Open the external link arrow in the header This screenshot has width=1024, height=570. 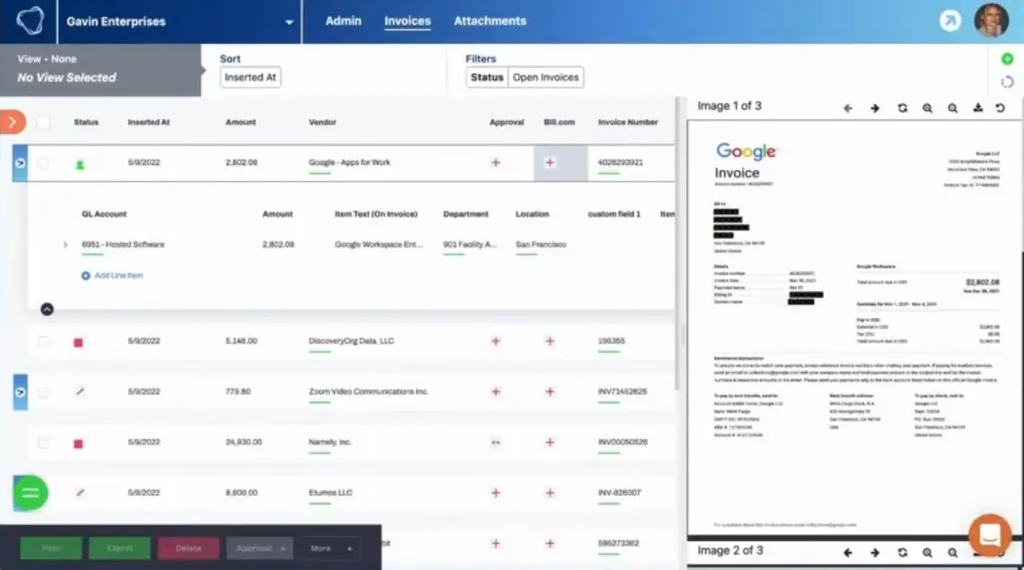(x=950, y=20)
